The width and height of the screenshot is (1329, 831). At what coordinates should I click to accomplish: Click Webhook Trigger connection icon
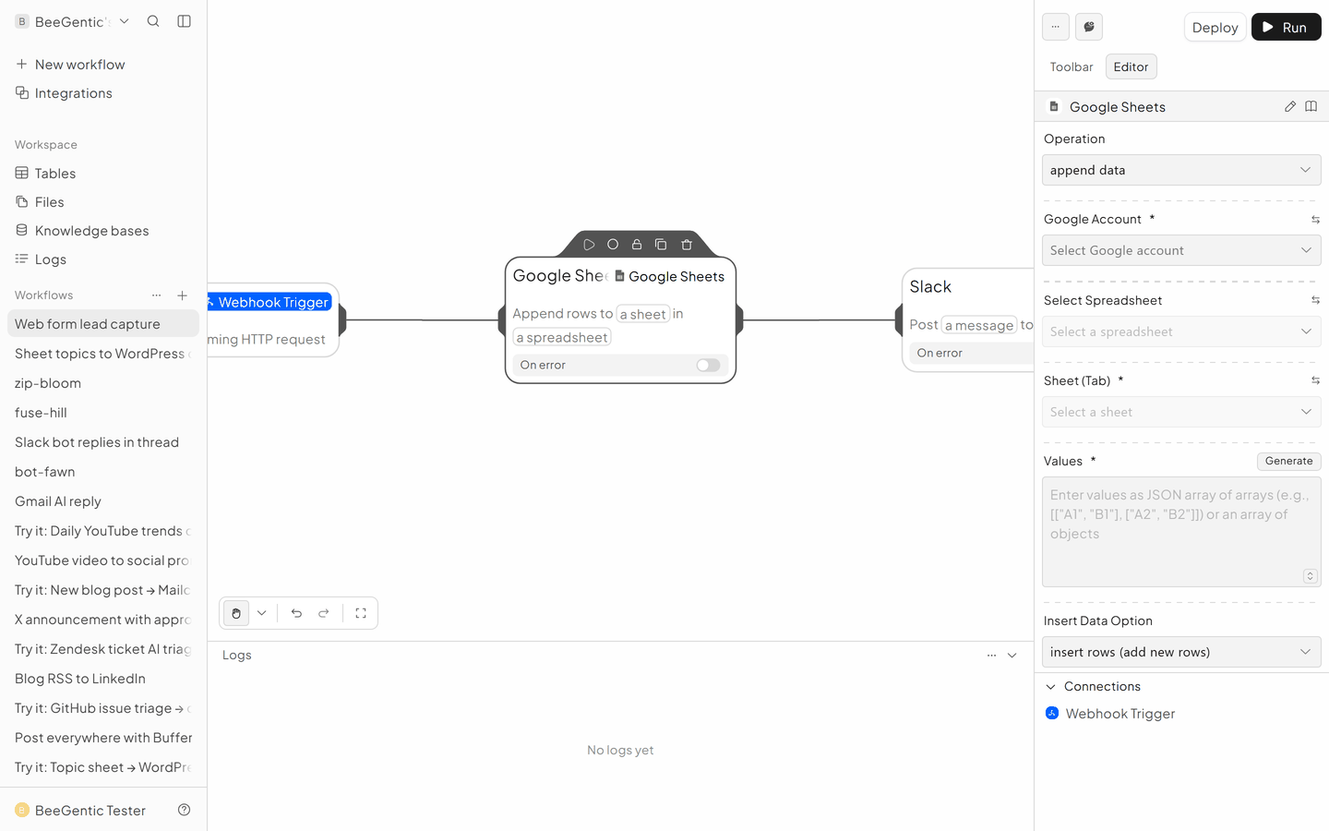click(1052, 713)
